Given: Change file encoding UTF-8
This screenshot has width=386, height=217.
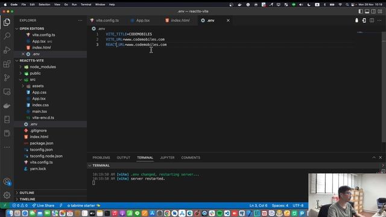Looking at the screenshot, I should pyautogui.click(x=298, y=206).
